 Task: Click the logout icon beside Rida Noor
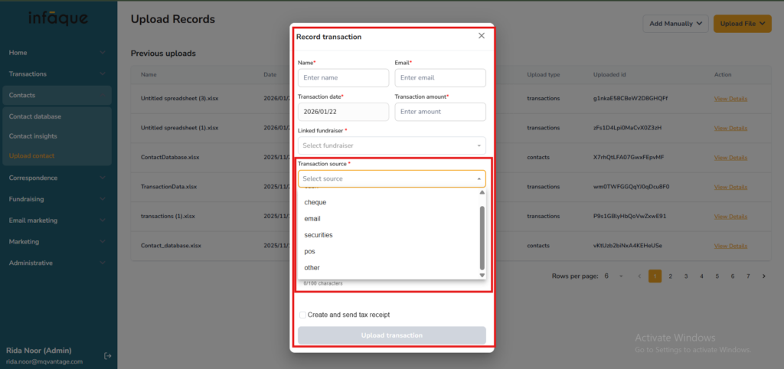pyautogui.click(x=108, y=356)
